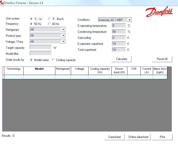Click the Danfoss logo

point(159,12)
